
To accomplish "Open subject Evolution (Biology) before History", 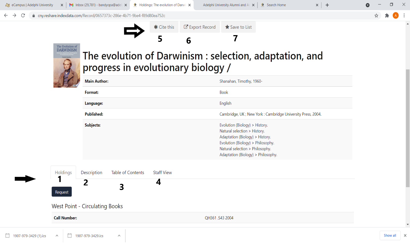I will 235,125.
